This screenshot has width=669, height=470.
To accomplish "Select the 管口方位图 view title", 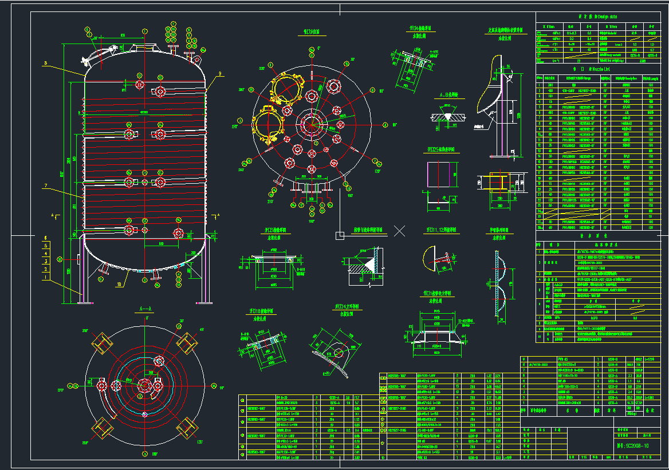I will coord(312,31).
